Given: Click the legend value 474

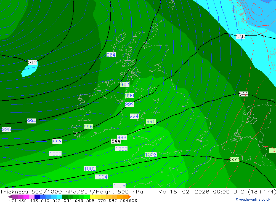Looking at the screenshot, I should 12,200.
